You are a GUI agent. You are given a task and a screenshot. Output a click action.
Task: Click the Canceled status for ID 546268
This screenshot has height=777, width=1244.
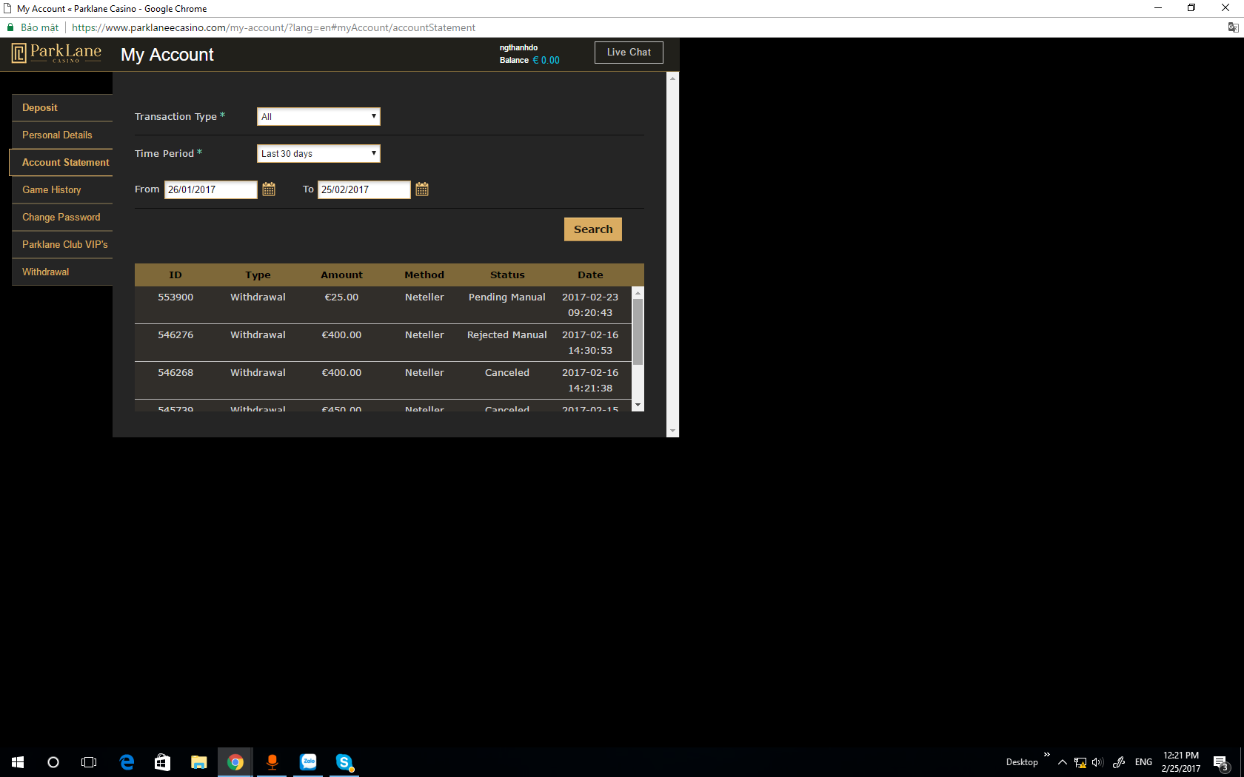tap(507, 373)
